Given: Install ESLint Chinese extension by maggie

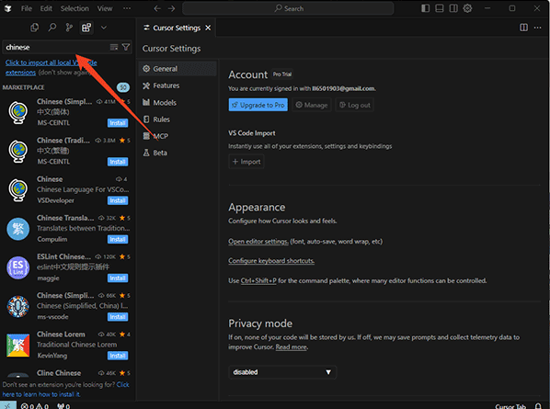Looking at the screenshot, I should click(x=118, y=278).
